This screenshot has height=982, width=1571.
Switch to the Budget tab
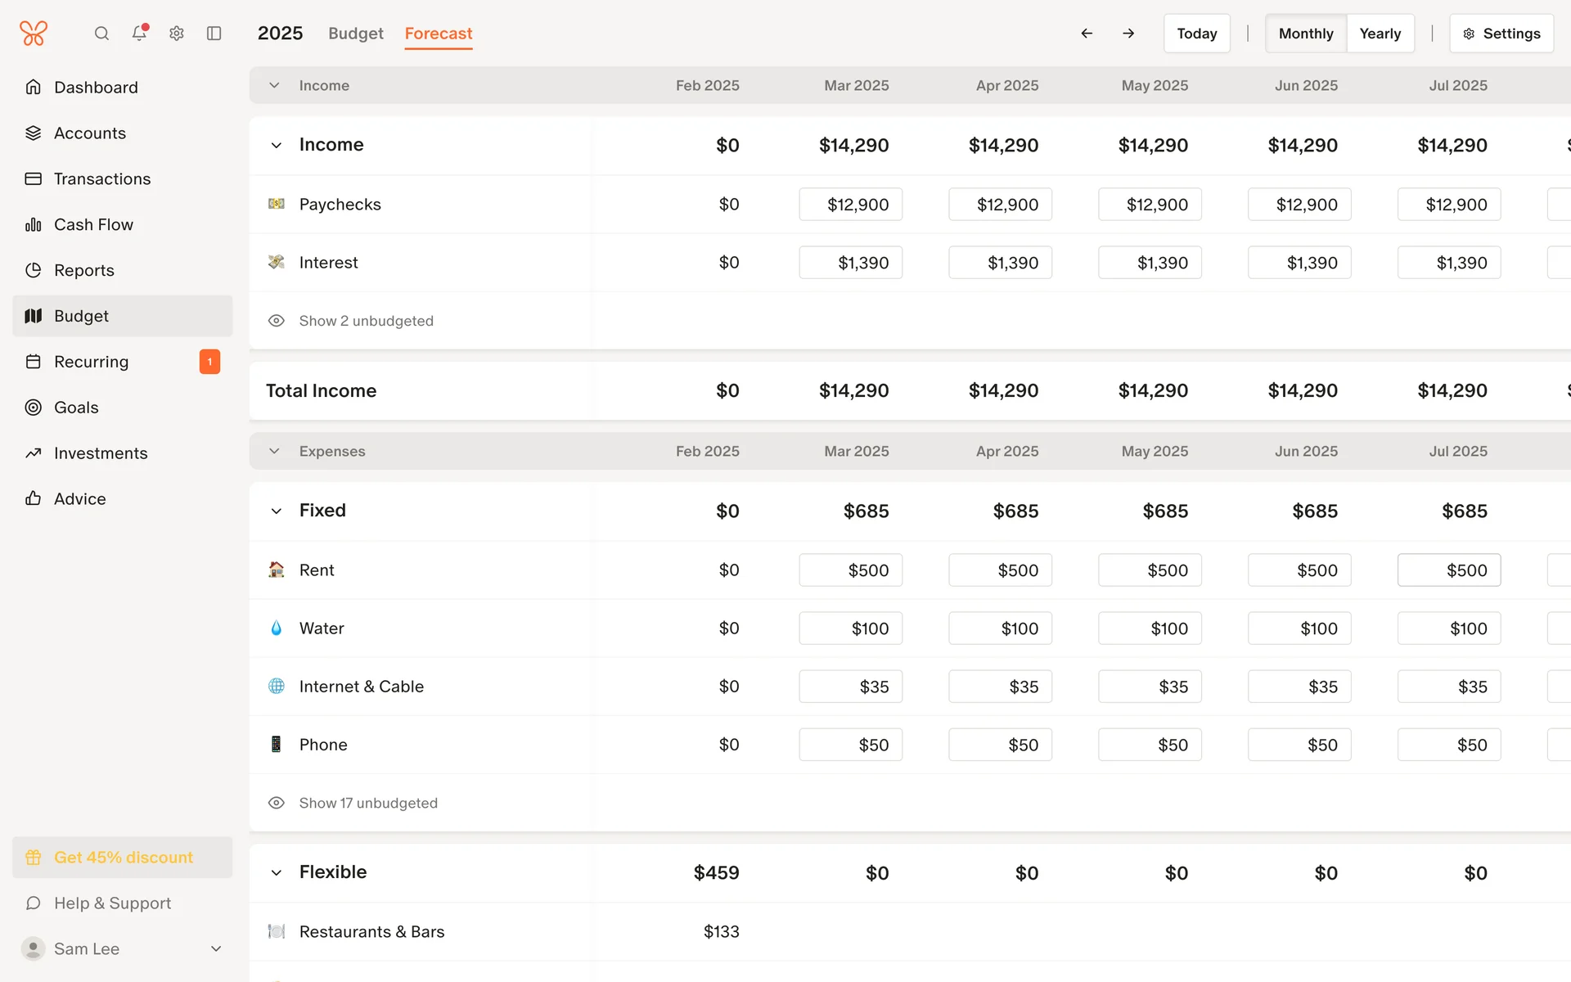coord(356,34)
